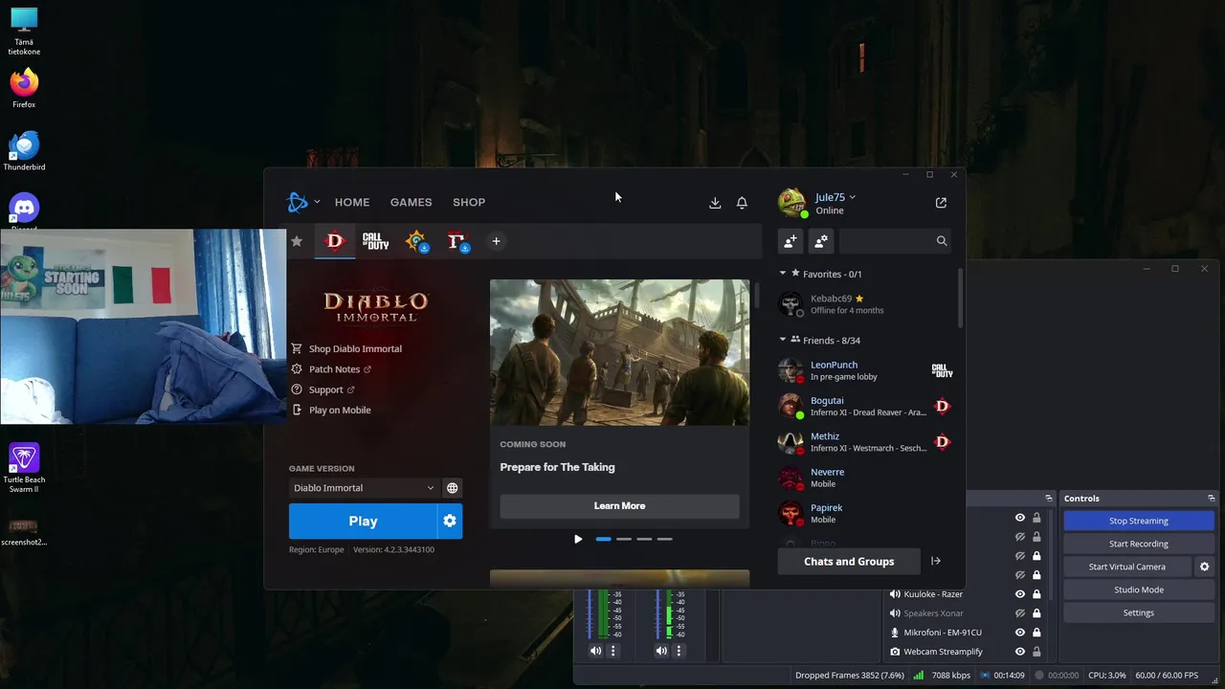Viewport: 1225px width, 689px height.
Task: Select the fourth game icon with download badge
Action: 457,241
